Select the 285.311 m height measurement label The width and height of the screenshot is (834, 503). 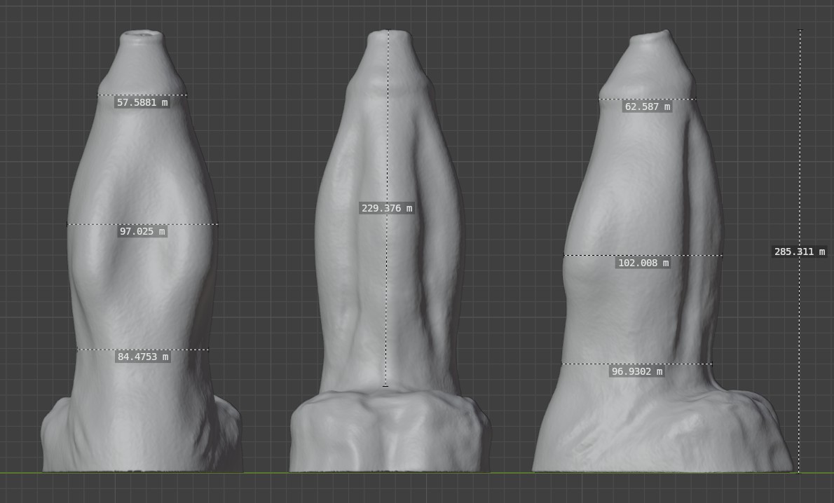tap(799, 251)
